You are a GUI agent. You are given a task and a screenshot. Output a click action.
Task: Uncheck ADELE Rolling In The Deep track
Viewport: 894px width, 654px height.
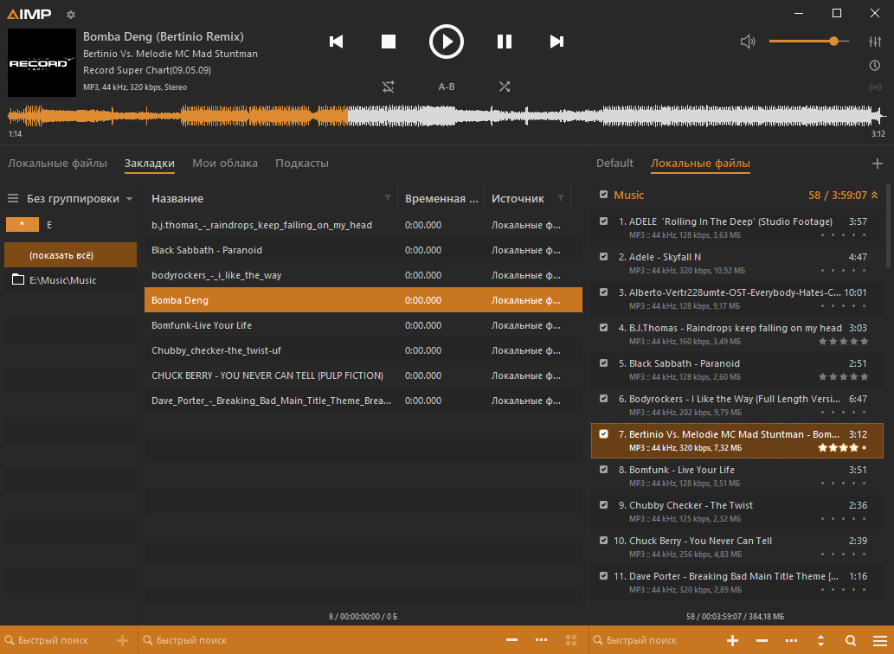pos(604,221)
